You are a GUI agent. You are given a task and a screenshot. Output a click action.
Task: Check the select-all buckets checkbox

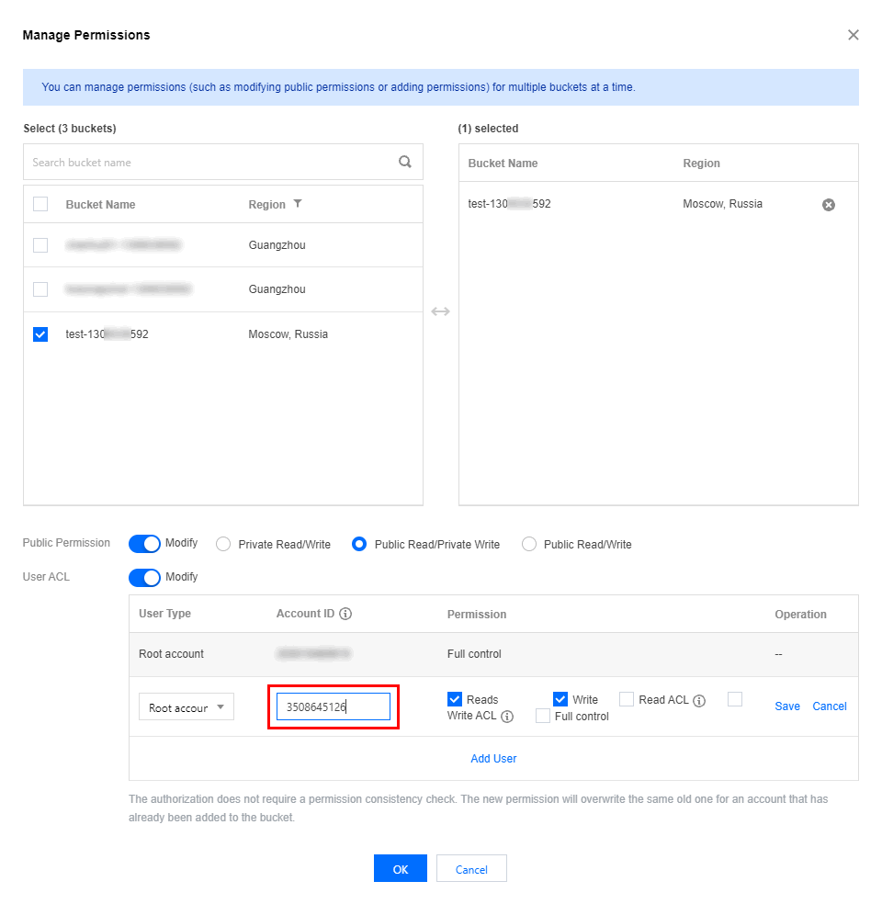tap(40, 204)
